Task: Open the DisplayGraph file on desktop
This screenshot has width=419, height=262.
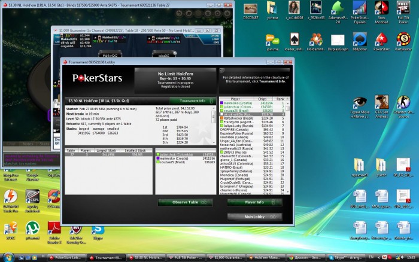Action: click(338, 42)
